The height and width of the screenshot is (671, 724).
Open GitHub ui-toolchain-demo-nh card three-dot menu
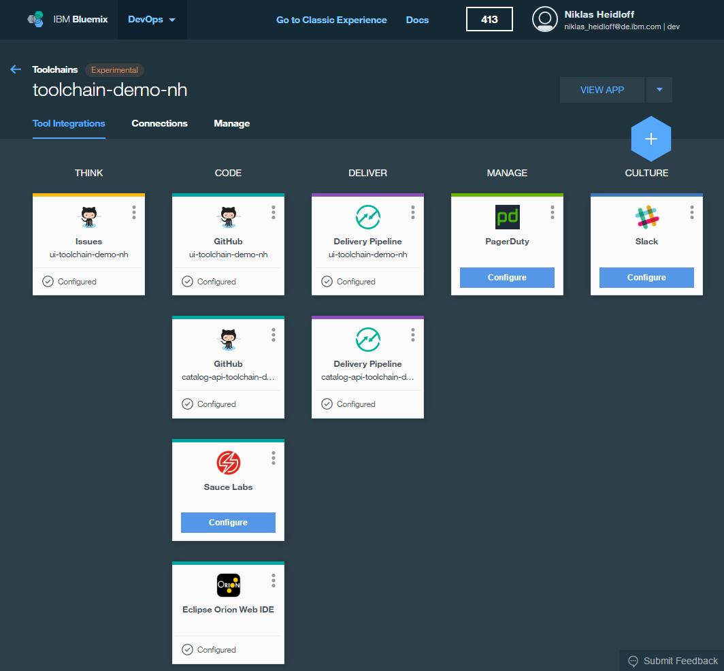[x=274, y=212]
